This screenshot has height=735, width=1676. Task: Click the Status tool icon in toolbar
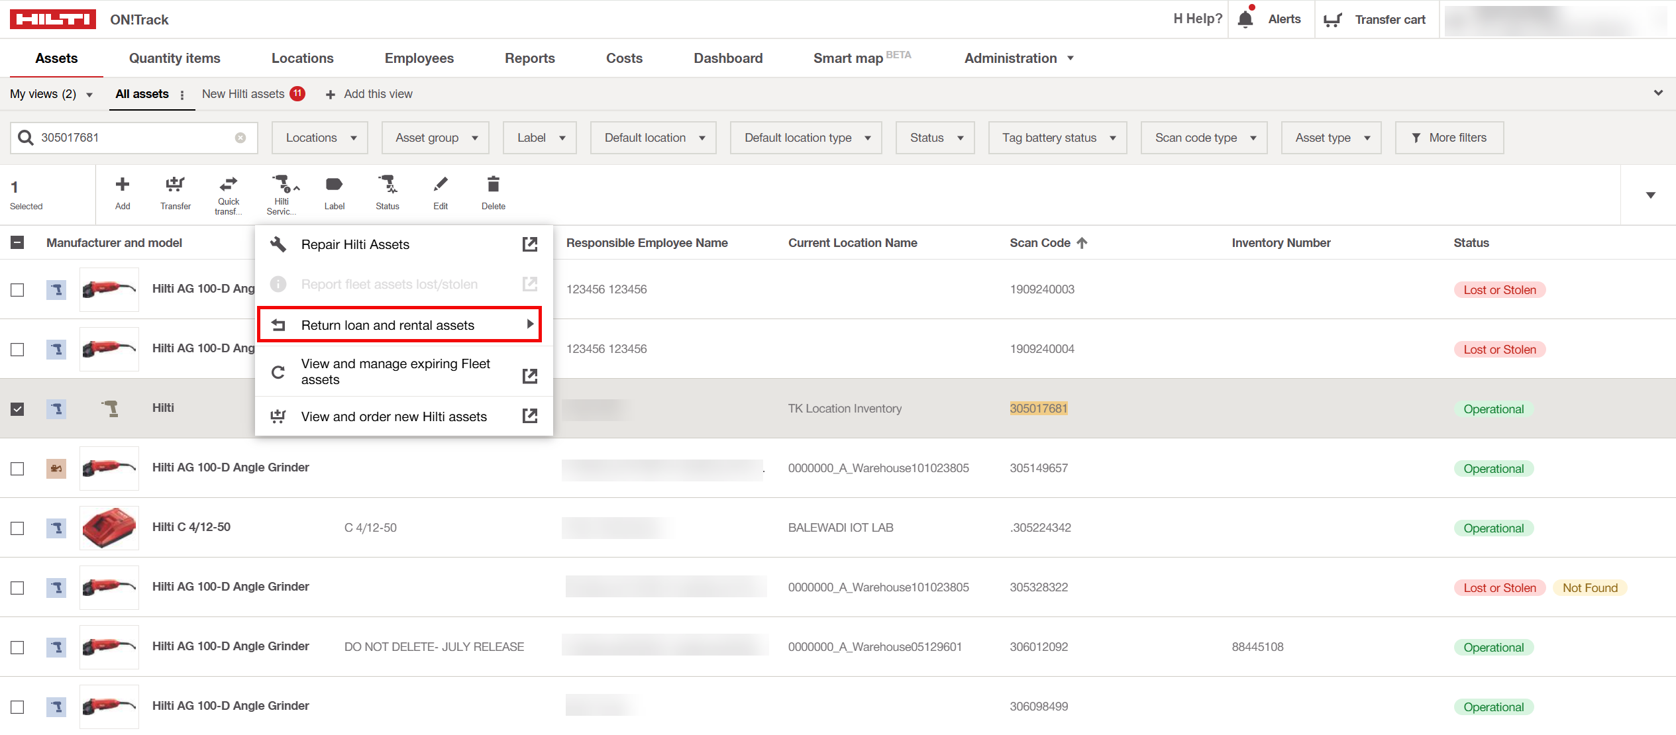pyautogui.click(x=388, y=185)
